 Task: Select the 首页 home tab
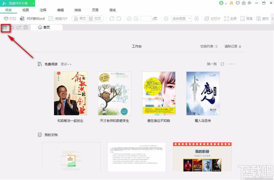tap(46, 27)
